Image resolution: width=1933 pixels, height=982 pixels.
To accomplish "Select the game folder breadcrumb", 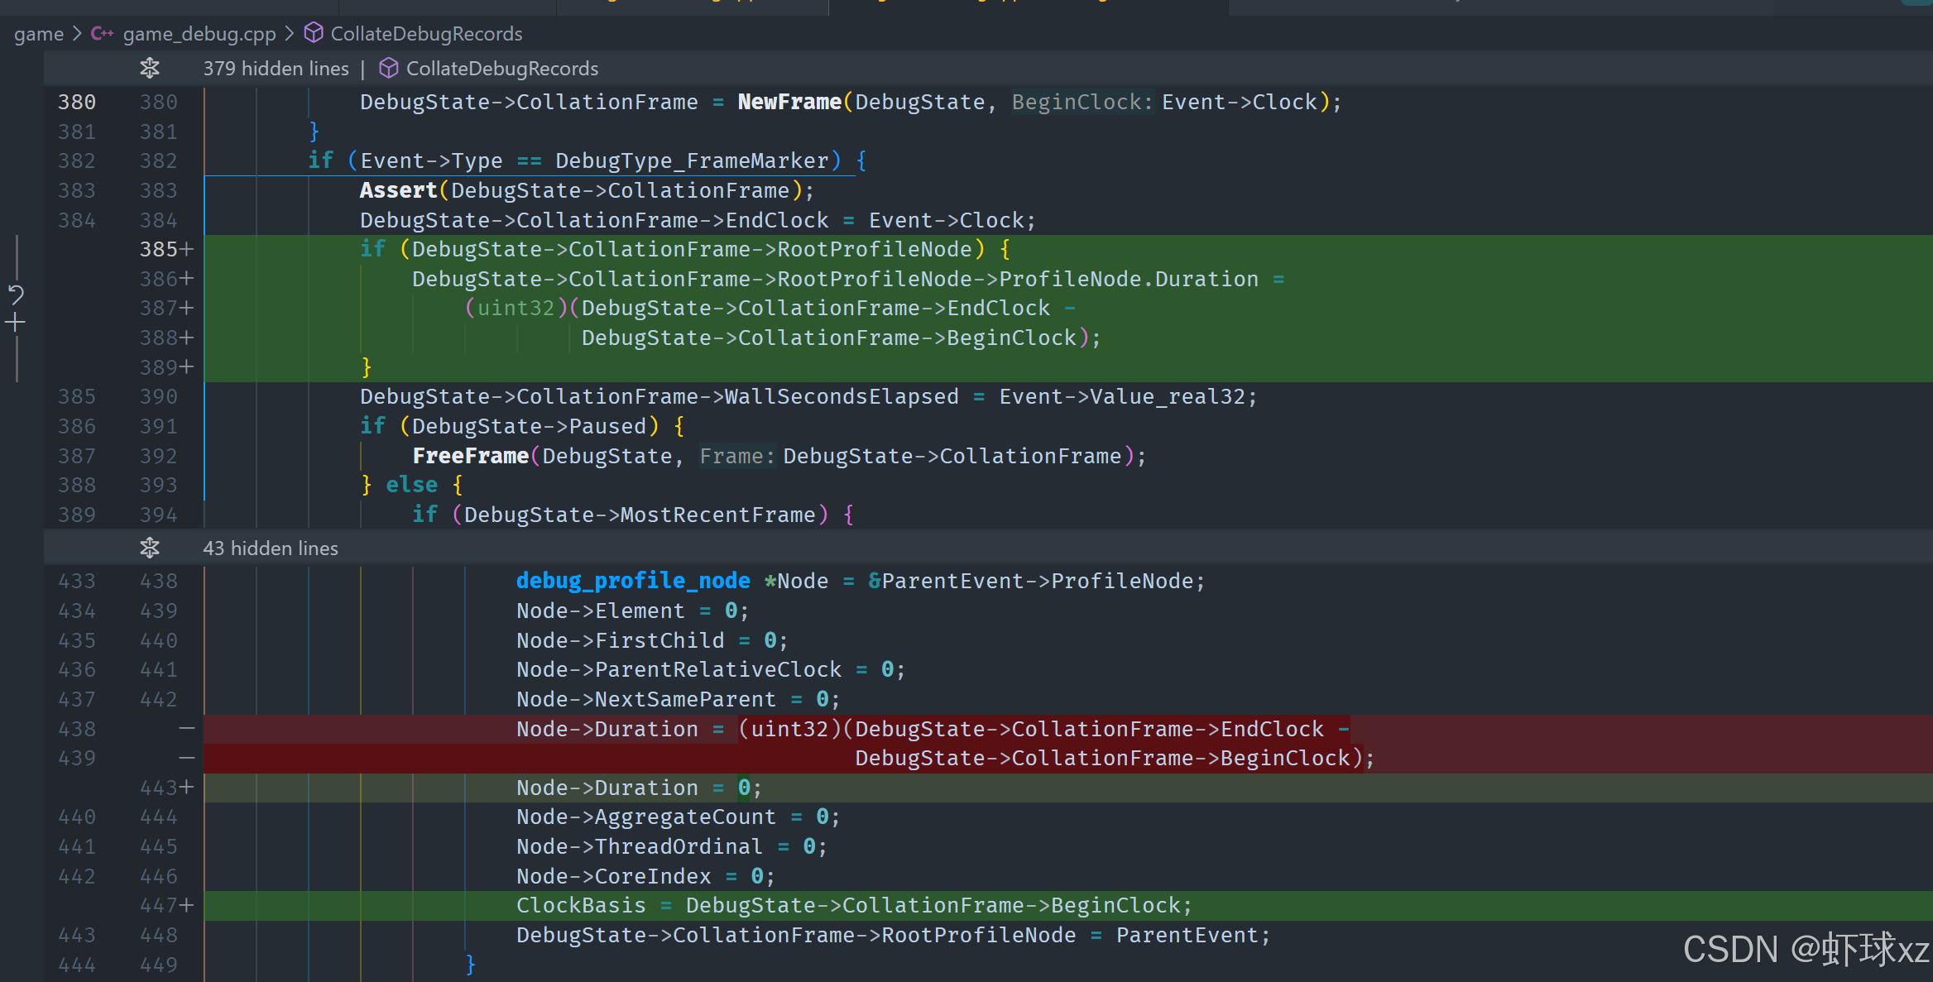I will [38, 34].
